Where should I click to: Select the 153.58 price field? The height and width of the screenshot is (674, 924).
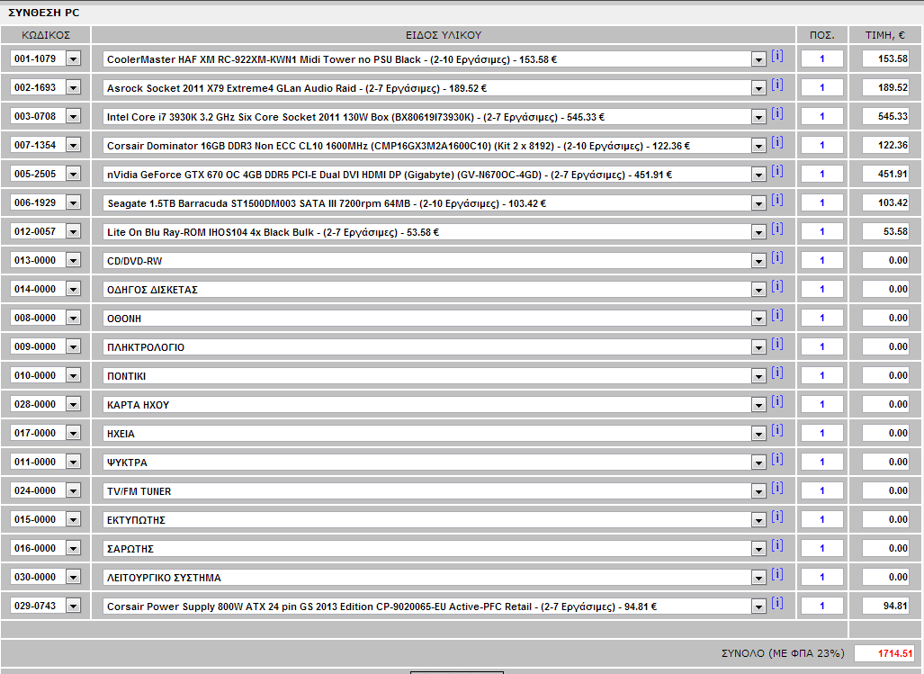click(x=885, y=58)
